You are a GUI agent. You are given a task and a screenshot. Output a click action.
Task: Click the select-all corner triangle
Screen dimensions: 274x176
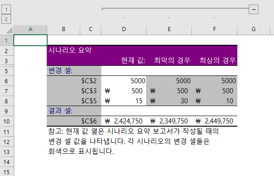(9, 30)
